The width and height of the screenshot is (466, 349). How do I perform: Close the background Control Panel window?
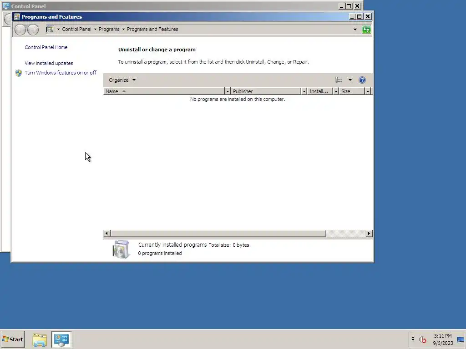pyautogui.click(x=357, y=6)
